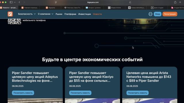Toggle the Safari sidebar button

(x=11, y=2)
